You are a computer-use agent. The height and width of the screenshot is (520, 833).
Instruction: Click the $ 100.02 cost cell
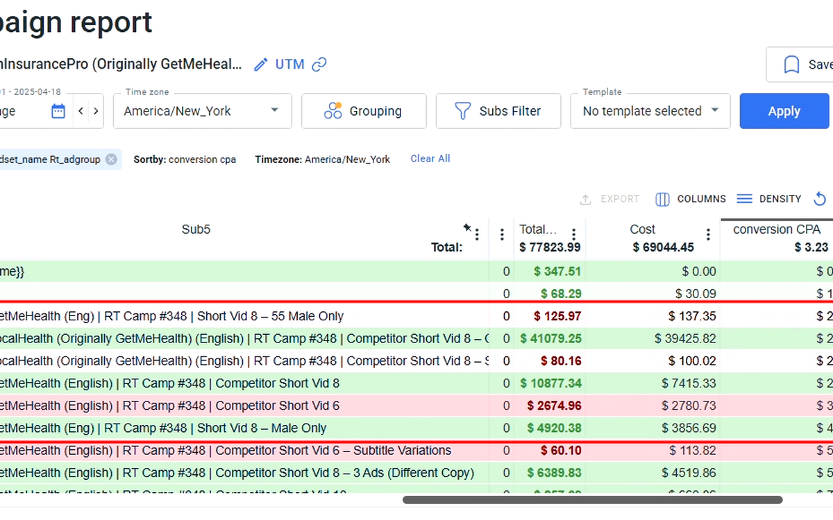[692, 361]
